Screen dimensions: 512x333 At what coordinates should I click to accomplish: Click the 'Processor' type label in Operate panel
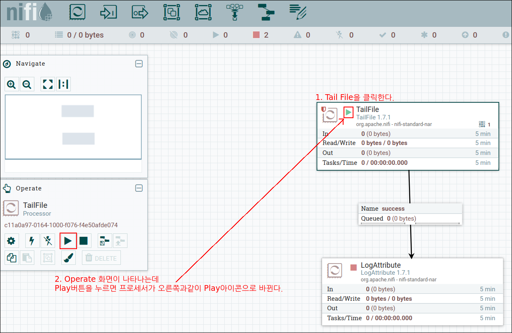[x=37, y=214]
